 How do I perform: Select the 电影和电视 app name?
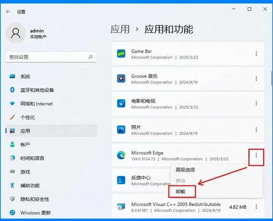tap(143, 101)
